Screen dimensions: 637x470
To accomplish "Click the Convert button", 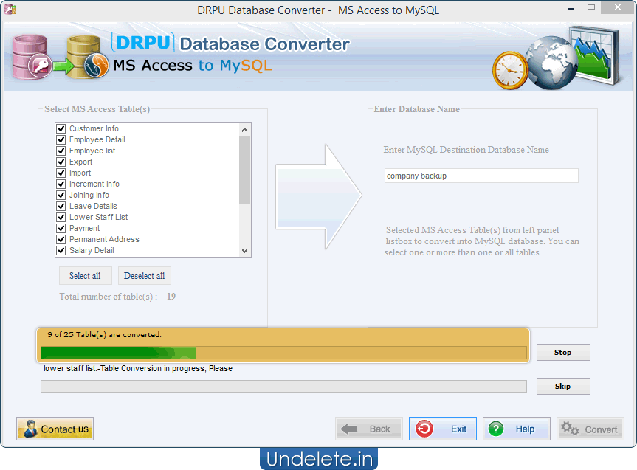I will pos(590,429).
